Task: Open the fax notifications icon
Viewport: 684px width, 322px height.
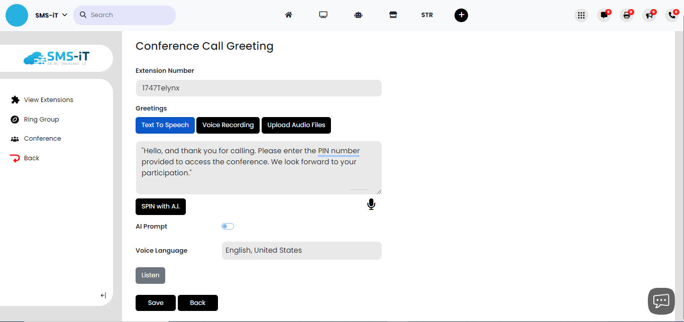Action: pyautogui.click(x=626, y=16)
